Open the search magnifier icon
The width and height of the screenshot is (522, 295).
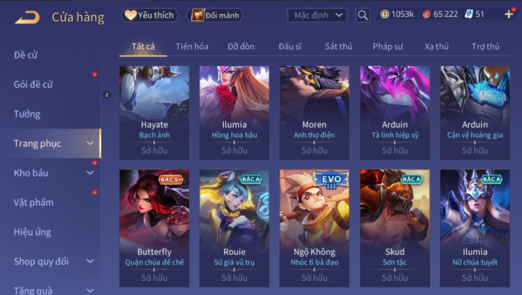[x=363, y=15]
